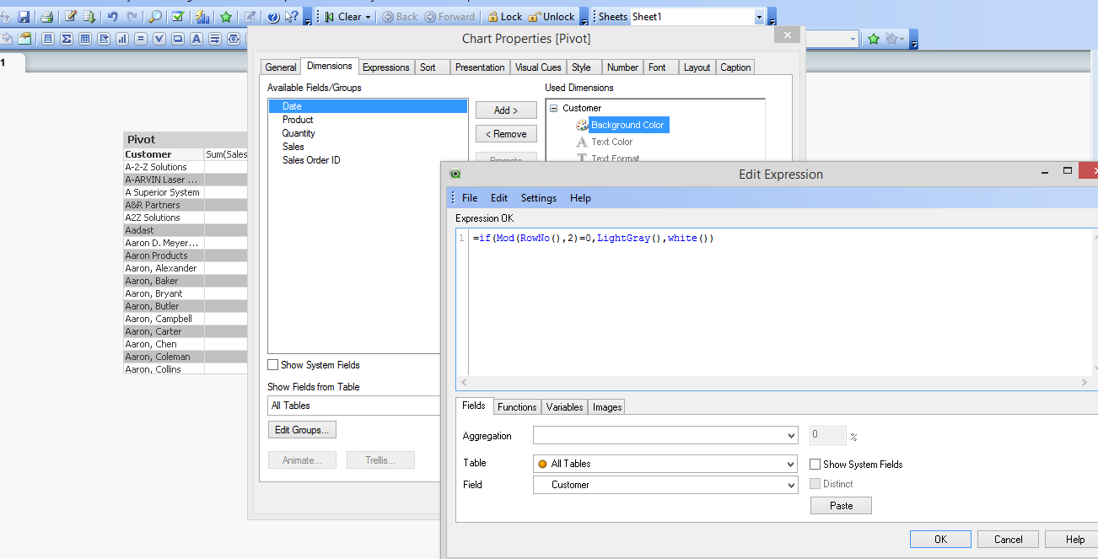The width and height of the screenshot is (1098, 559).
Task: Select the Sales Order ID field
Action: 368,160
